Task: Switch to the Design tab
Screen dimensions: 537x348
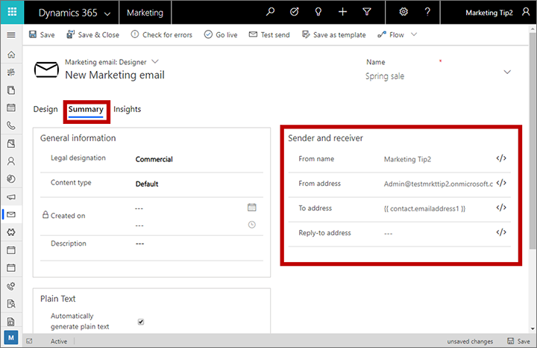Action: [x=45, y=109]
